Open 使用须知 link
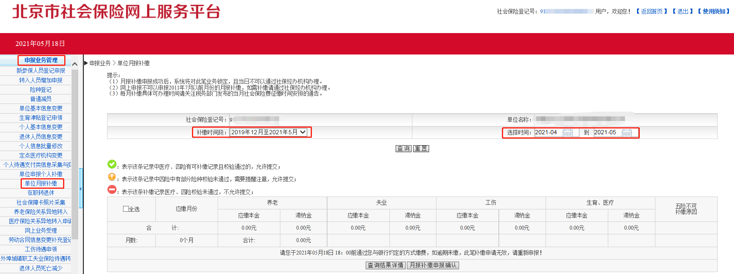 714,12
